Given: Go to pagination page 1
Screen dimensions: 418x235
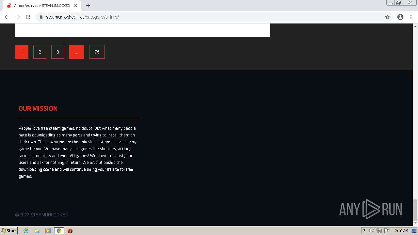Looking at the screenshot, I should tap(22, 52).
